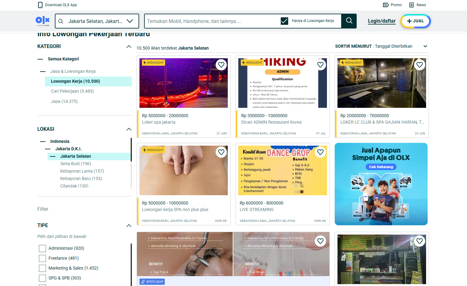Image resolution: width=467 pixels, height=286 pixels.
Task: Open LOKER LC CLUB & SPA GAJIAN HARIAN title
Action: [382, 122]
